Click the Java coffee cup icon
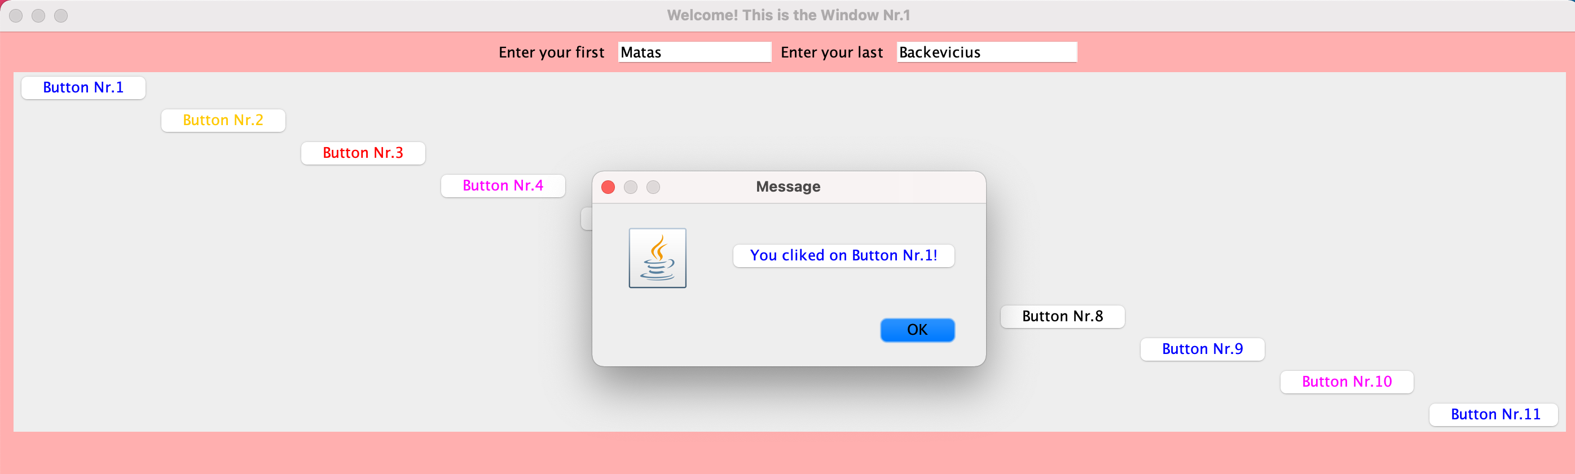 tap(657, 258)
